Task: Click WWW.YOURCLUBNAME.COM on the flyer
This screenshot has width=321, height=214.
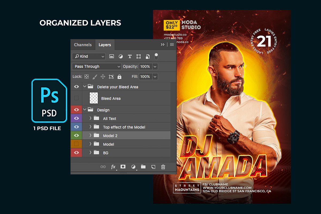Action: pyautogui.click(x=227, y=188)
